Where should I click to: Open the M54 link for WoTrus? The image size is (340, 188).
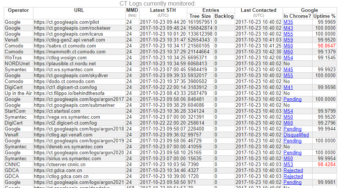pyautogui.click(x=288, y=58)
